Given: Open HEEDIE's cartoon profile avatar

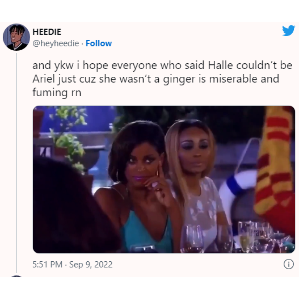Looking at the screenshot, I should pos(16,37).
